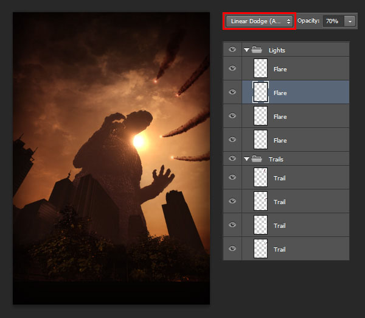Viewport: 365px width, 318px height.
Task: Toggle eye of Trail layer directly under Trails group
Action: [232, 177]
